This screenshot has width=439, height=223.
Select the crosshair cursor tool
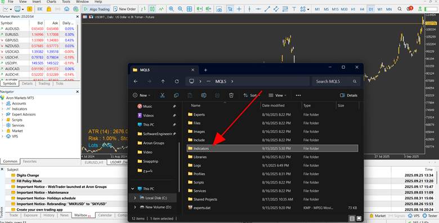coord(239,9)
